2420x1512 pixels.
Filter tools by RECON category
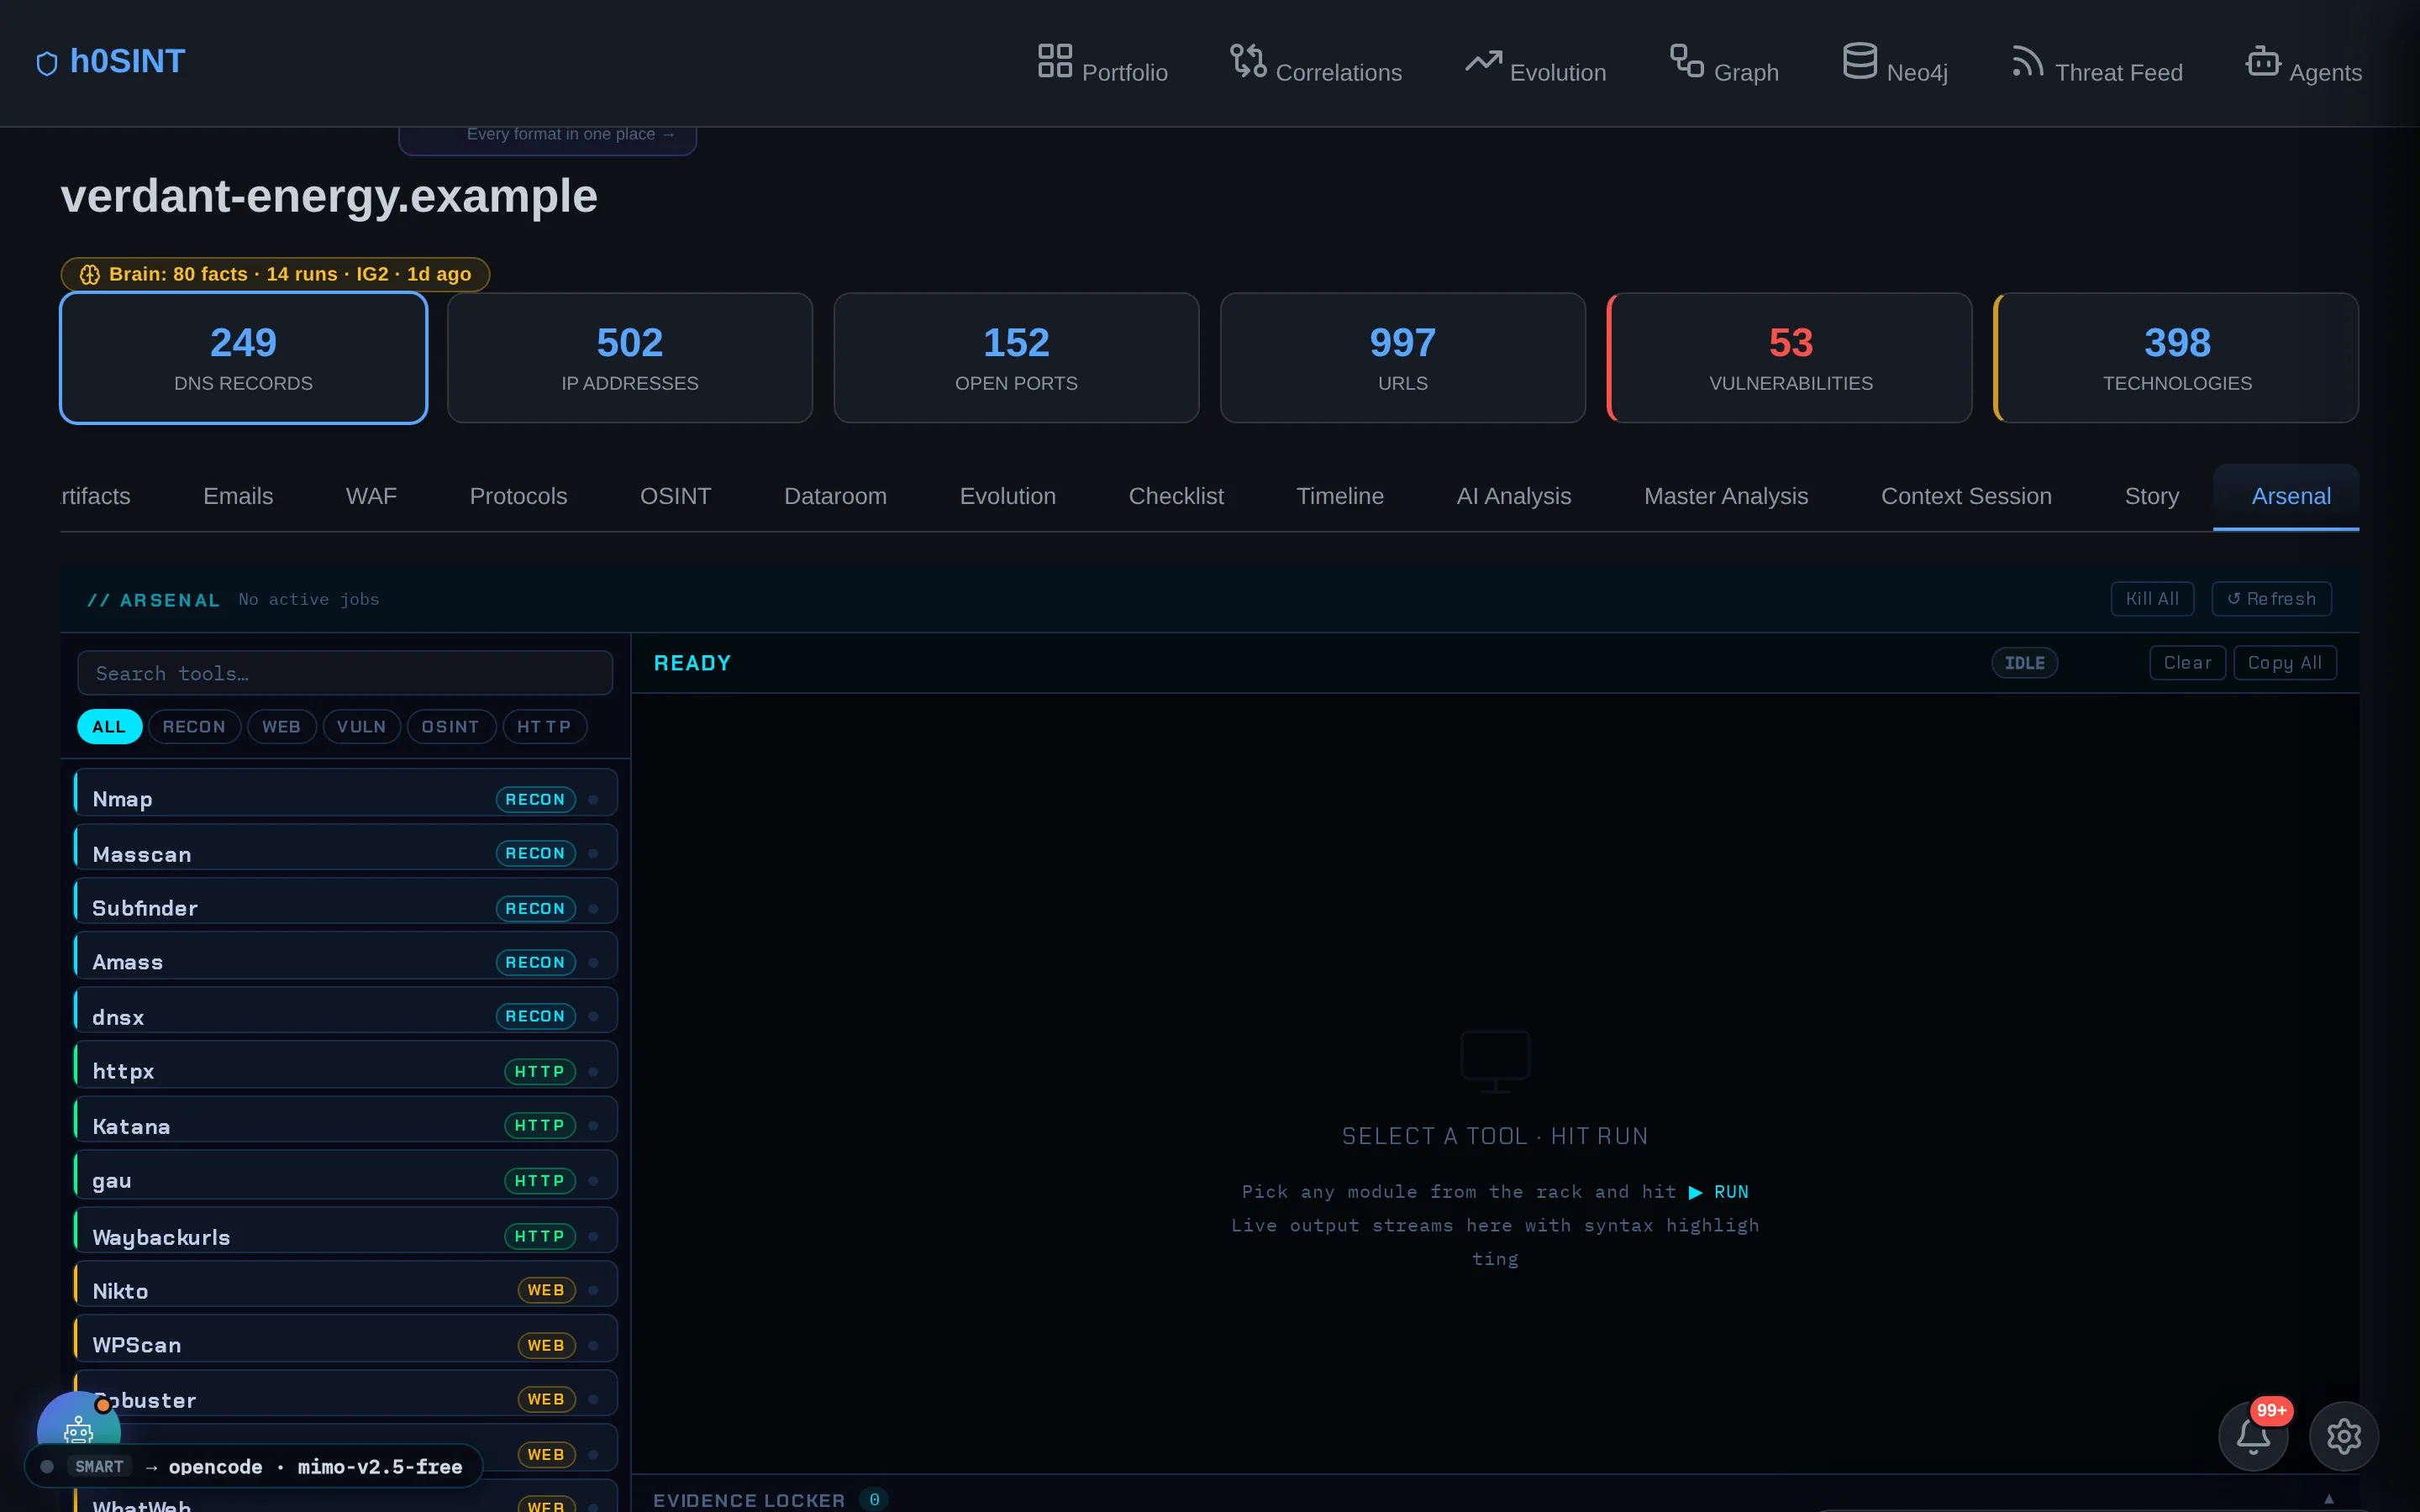click(x=194, y=727)
